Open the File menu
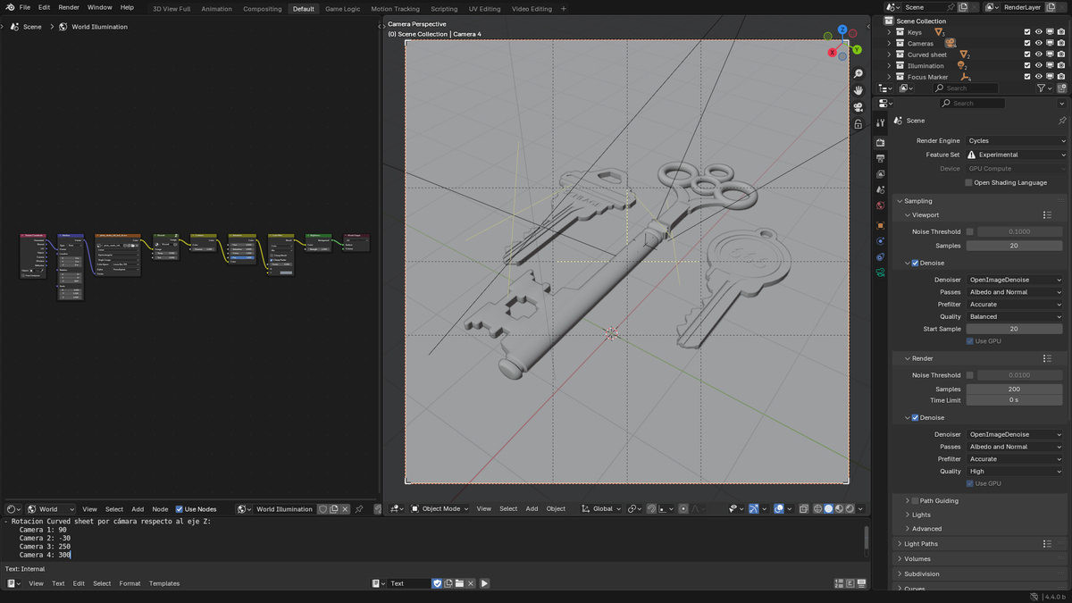This screenshot has width=1072, height=603. (25, 7)
